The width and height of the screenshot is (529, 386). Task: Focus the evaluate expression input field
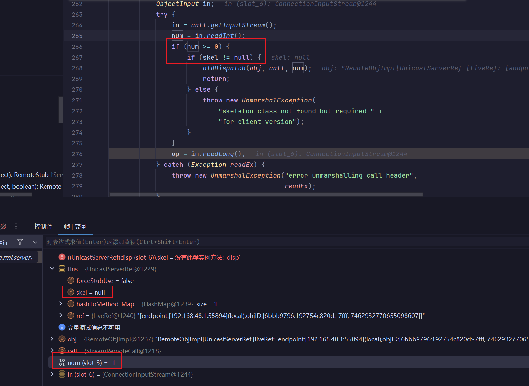286,242
